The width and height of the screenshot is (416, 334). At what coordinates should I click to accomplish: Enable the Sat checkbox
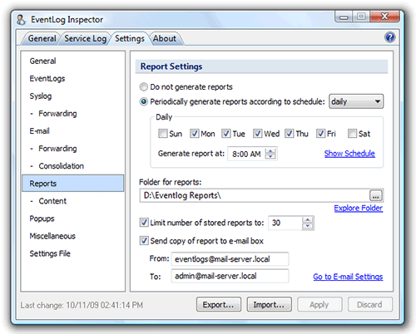pyautogui.click(x=353, y=134)
